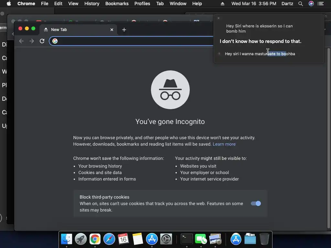Open the History menu
This screenshot has height=248, width=331.
92,4
